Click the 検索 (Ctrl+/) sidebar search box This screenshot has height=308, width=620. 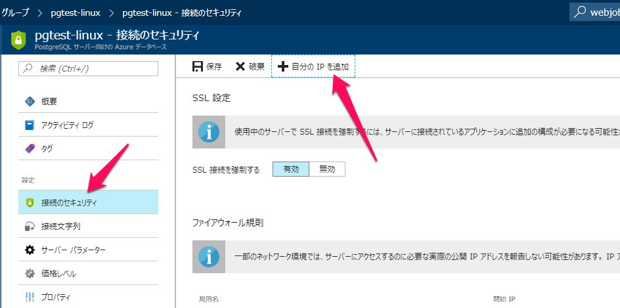pos(89,68)
